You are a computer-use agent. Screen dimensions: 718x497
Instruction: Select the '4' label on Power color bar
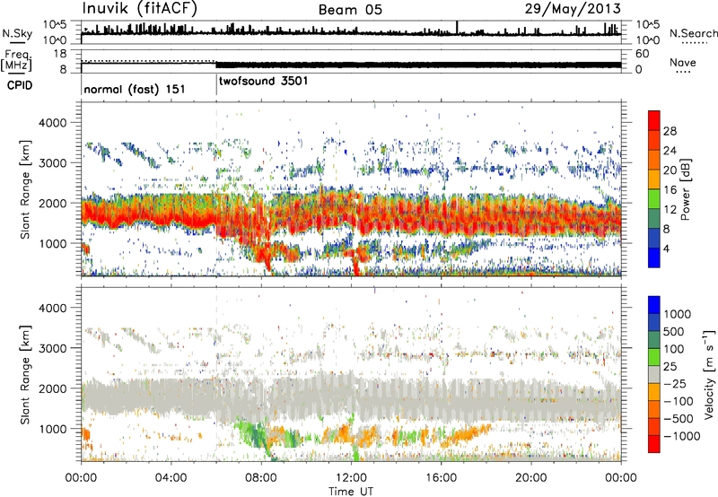(x=667, y=248)
